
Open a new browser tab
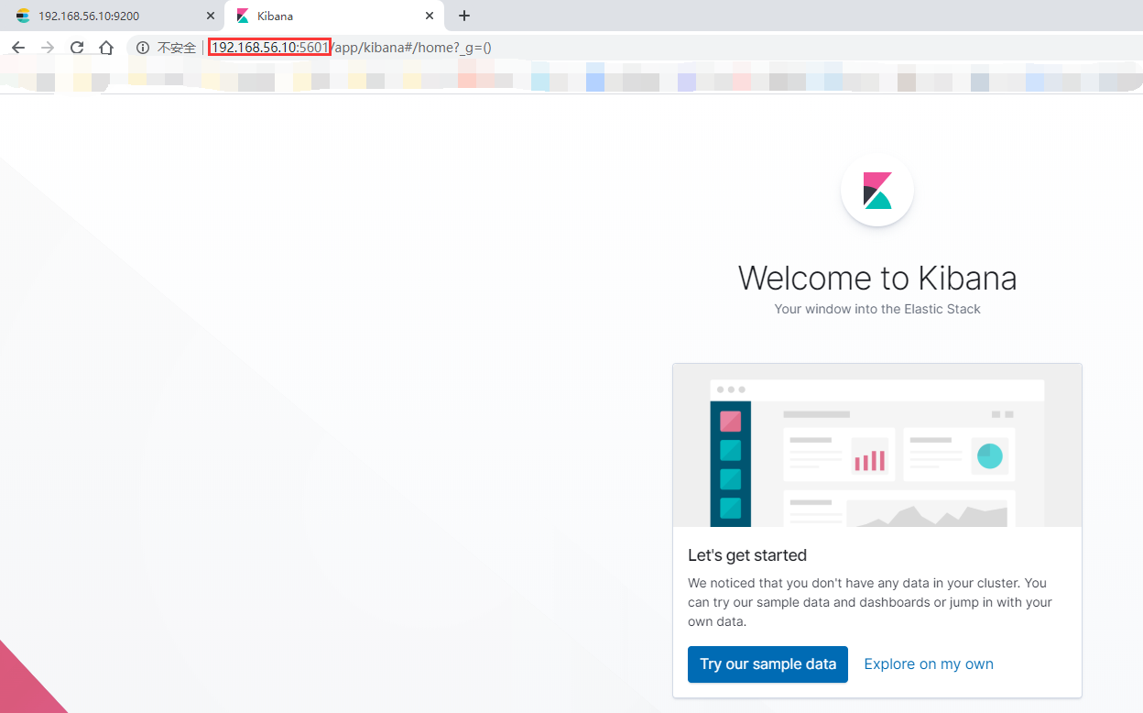coord(464,16)
